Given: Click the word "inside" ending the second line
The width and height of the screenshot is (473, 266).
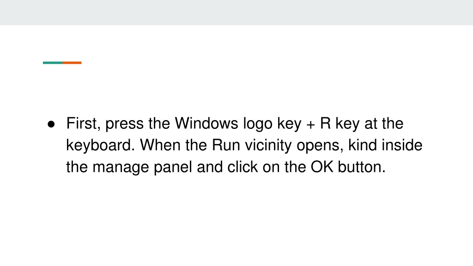Looking at the screenshot, I should [x=402, y=145].
